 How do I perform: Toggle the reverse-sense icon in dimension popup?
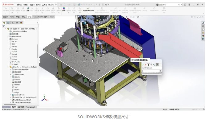point(154,65)
